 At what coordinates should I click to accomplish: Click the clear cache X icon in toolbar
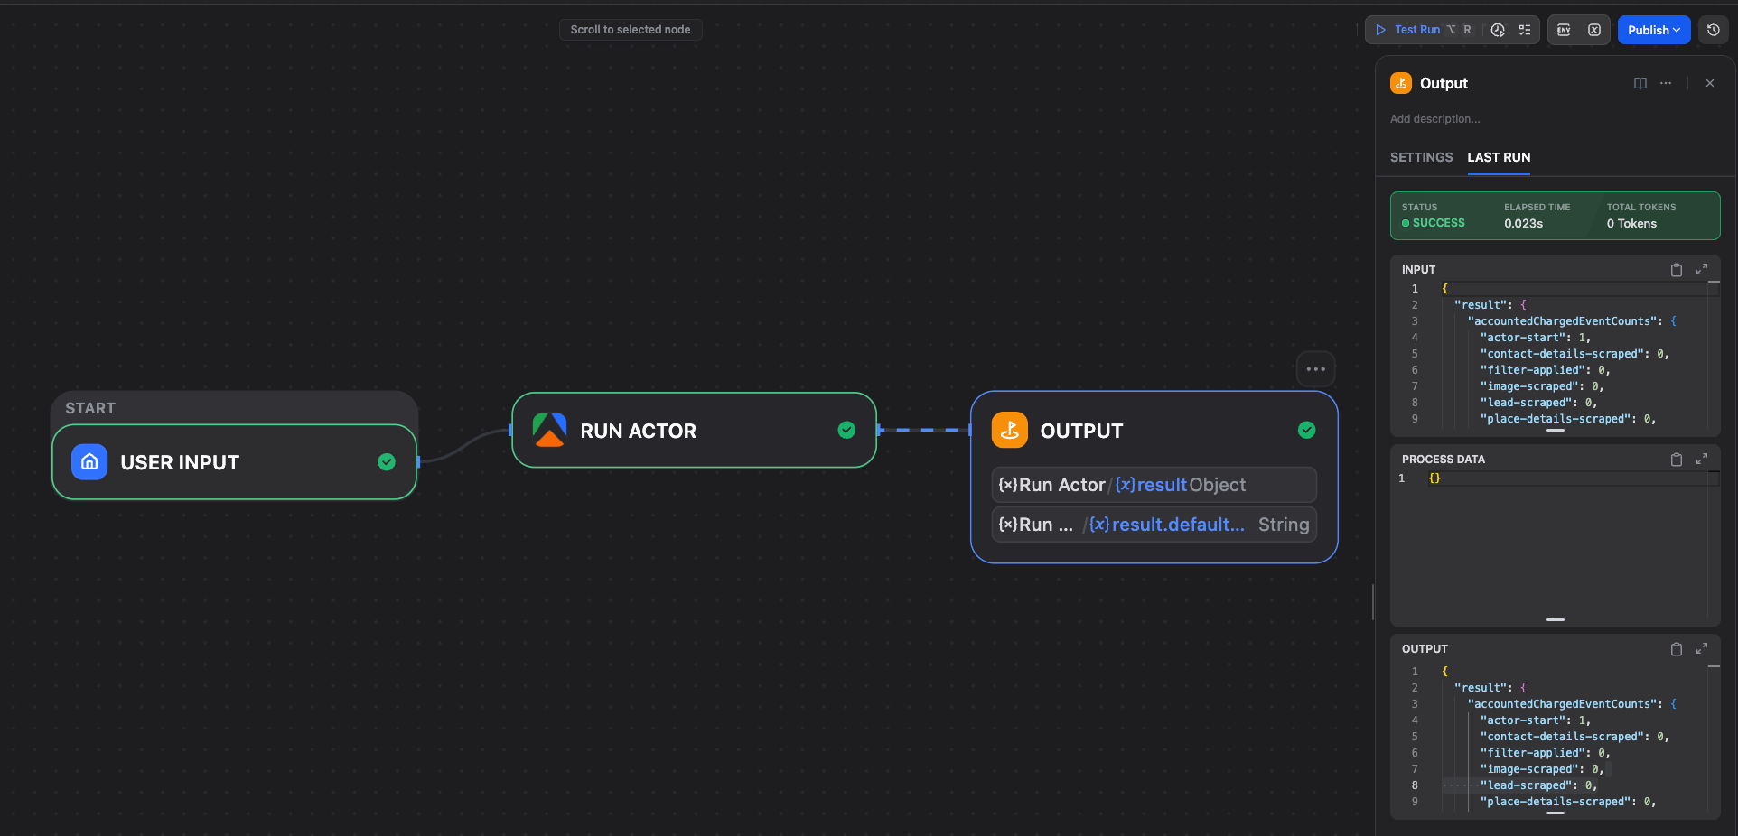pyautogui.click(x=1594, y=30)
